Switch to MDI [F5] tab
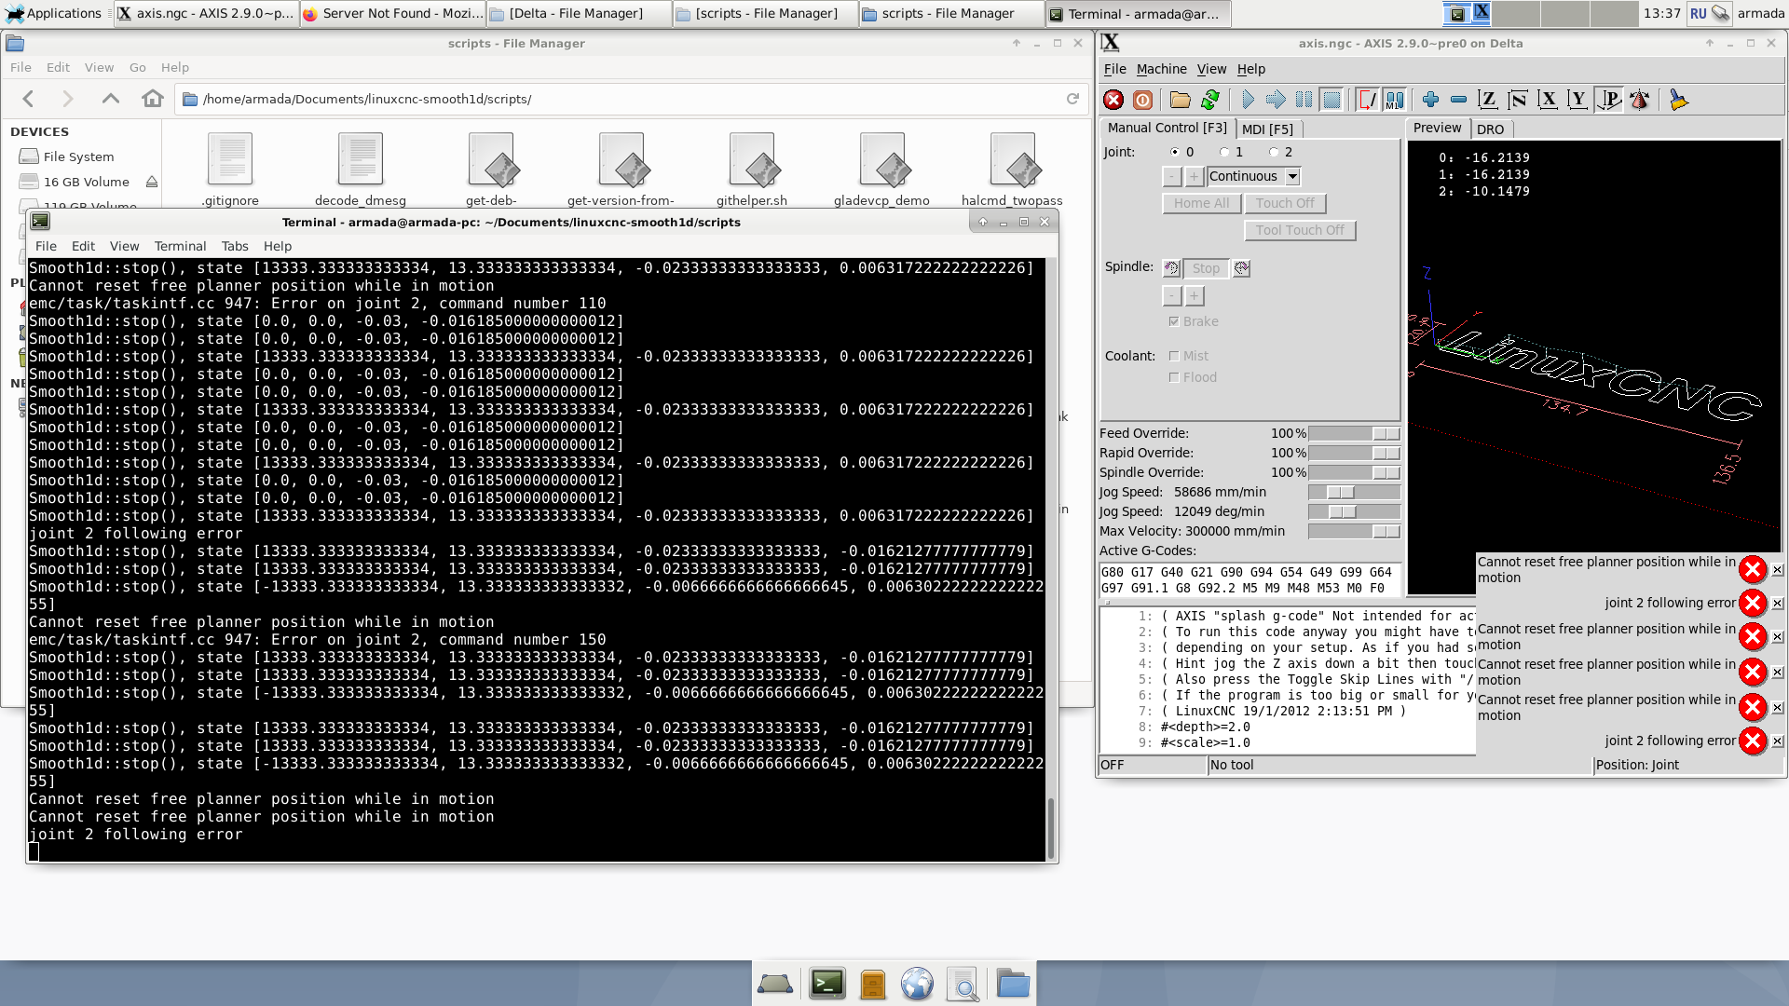The image size is (1789, 1006). click(x=1267, y=129)
